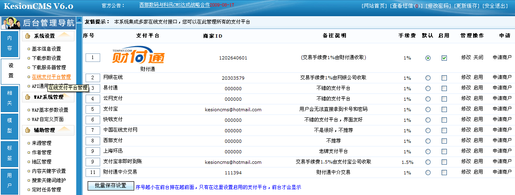The image size is (515, 195).
Task: Open 地区管理 in sidebar
Action: point(41,162)
